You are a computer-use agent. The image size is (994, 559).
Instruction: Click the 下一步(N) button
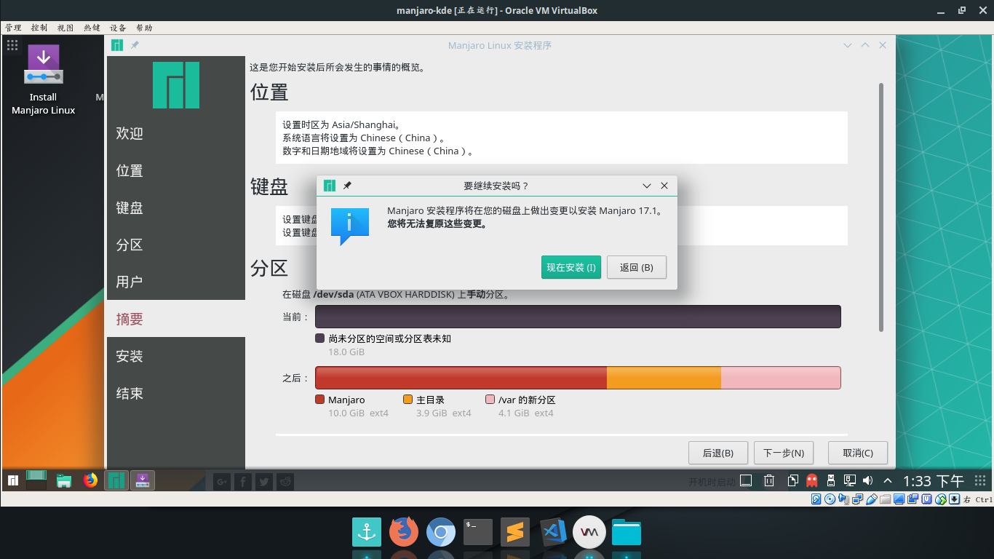click(784, 453)
